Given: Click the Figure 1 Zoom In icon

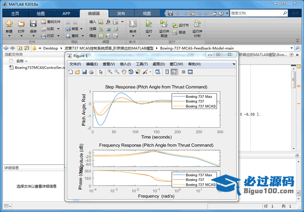Looking at the screenshot, I should 110,72.
